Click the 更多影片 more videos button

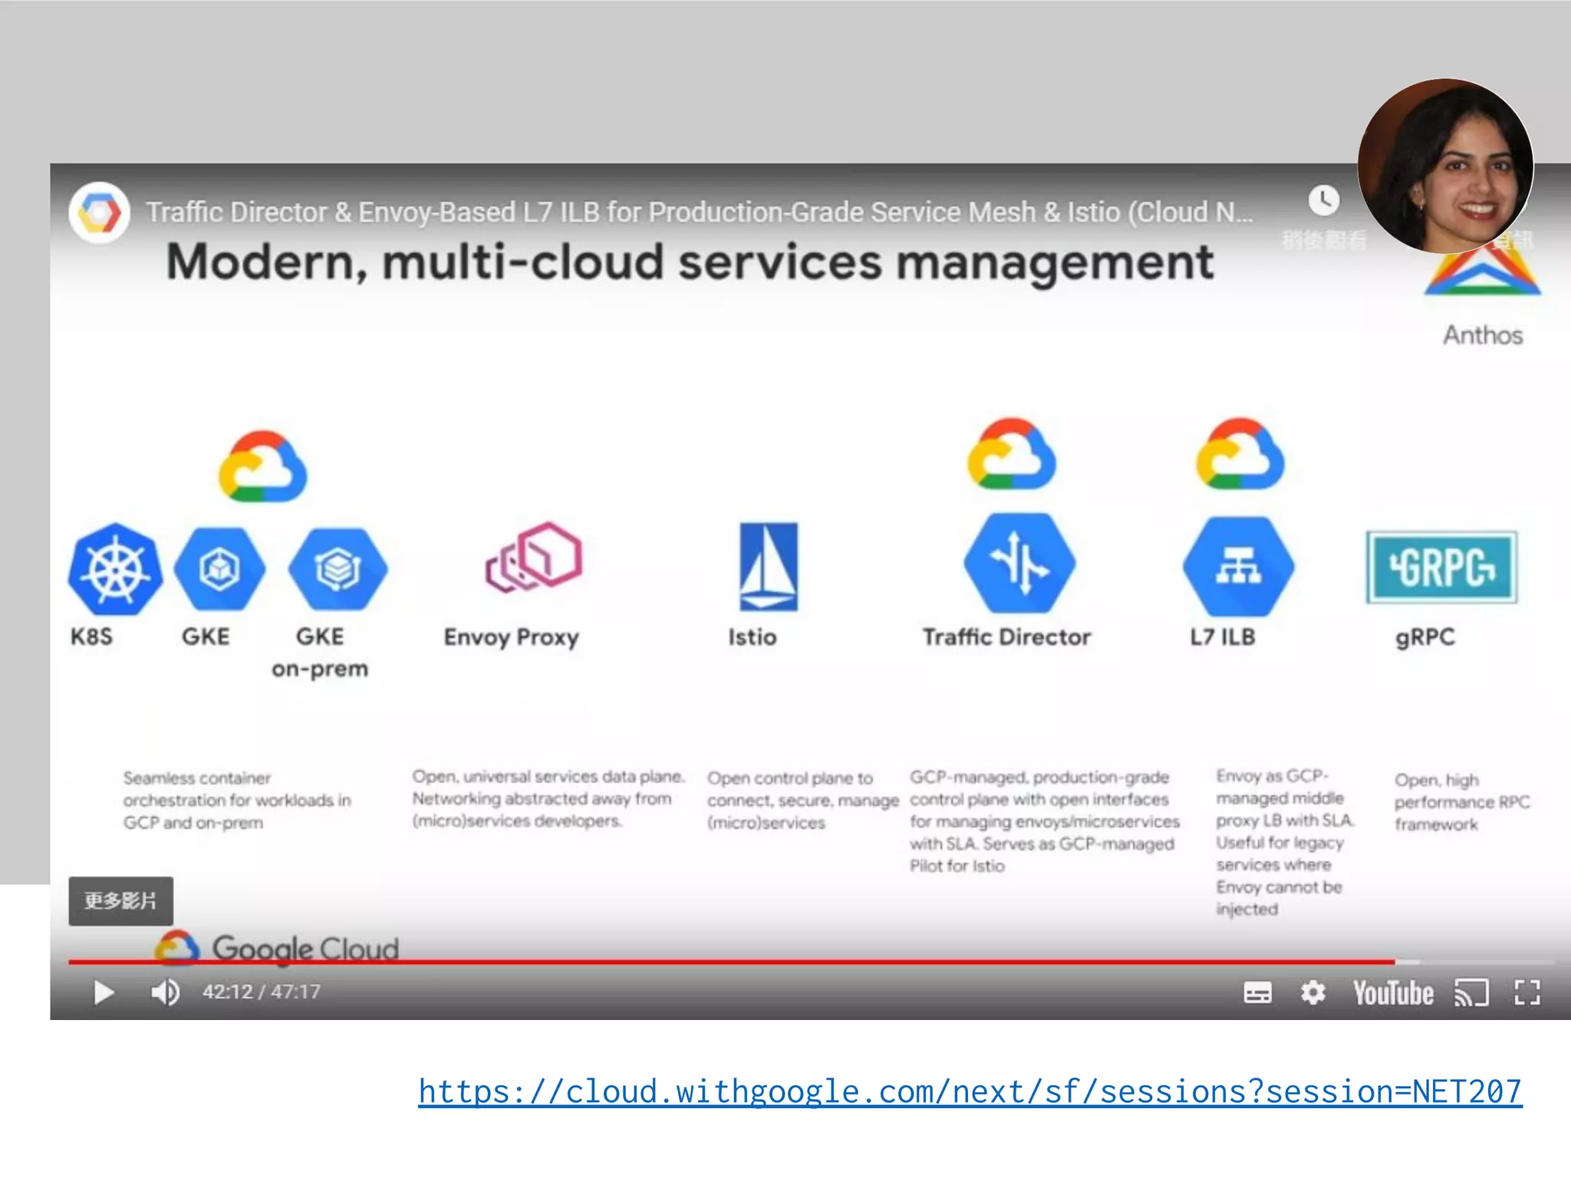pyautogui.click(x=120, y=900)
